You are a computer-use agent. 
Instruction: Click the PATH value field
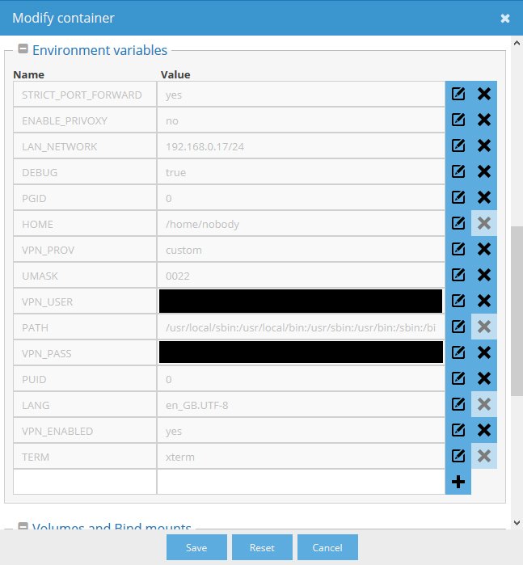[x=301, y=327]
